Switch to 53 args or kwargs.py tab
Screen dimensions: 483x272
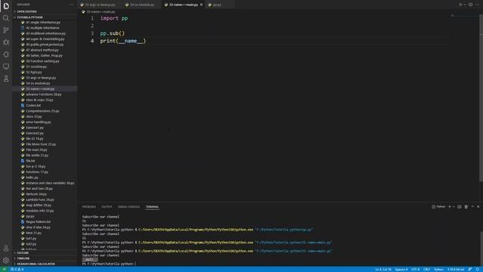(99, 5)
